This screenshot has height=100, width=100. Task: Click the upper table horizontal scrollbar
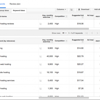(x=64, y=29)
